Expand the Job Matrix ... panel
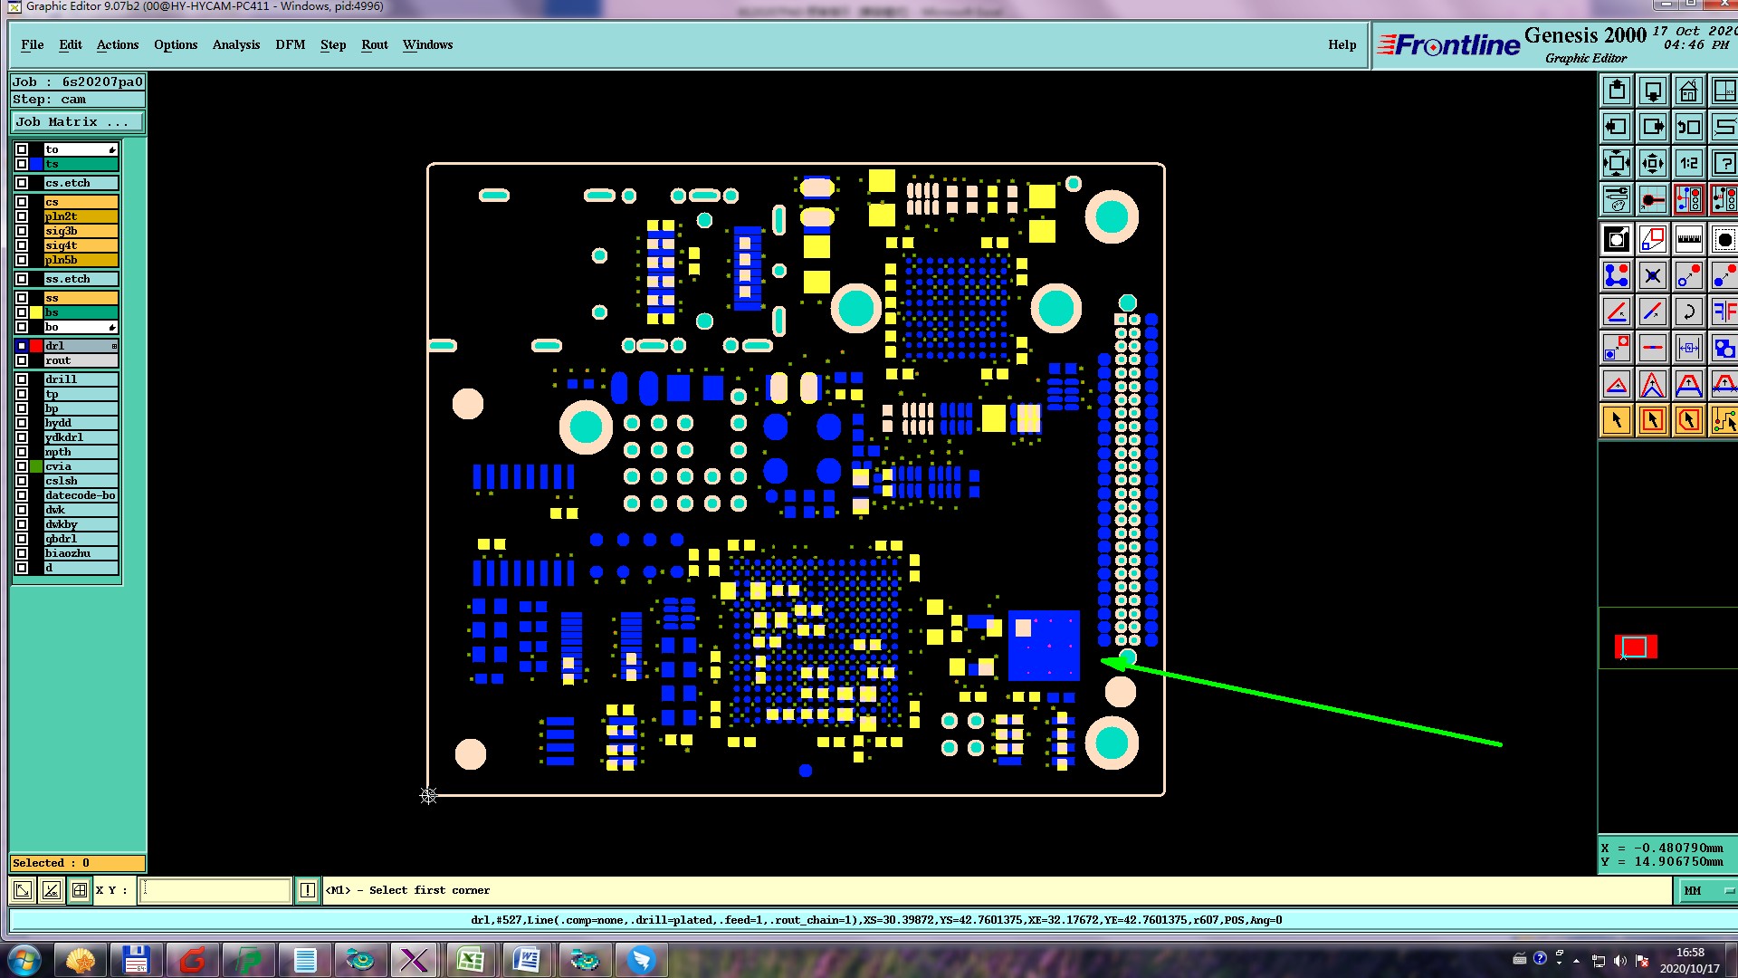Screen dimensions: 1738x978 coord(77,122)
